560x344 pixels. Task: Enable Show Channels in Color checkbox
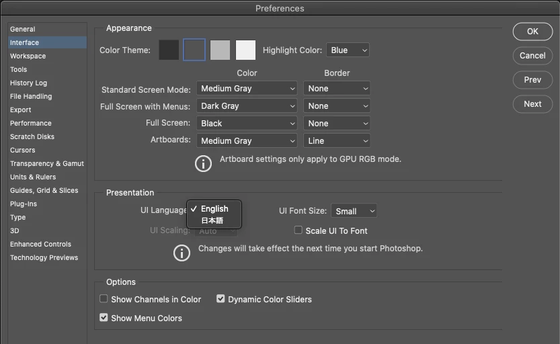pos(104,299)
